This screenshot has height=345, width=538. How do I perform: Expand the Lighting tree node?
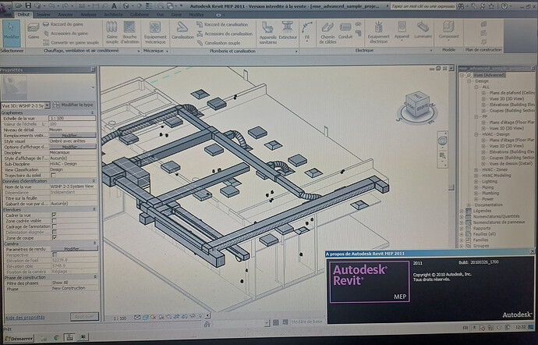coord(476,181)
